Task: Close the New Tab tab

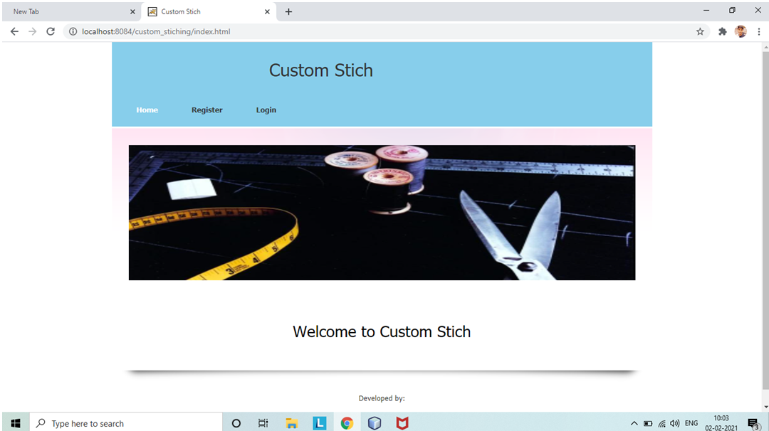Action: pos(132,12)
